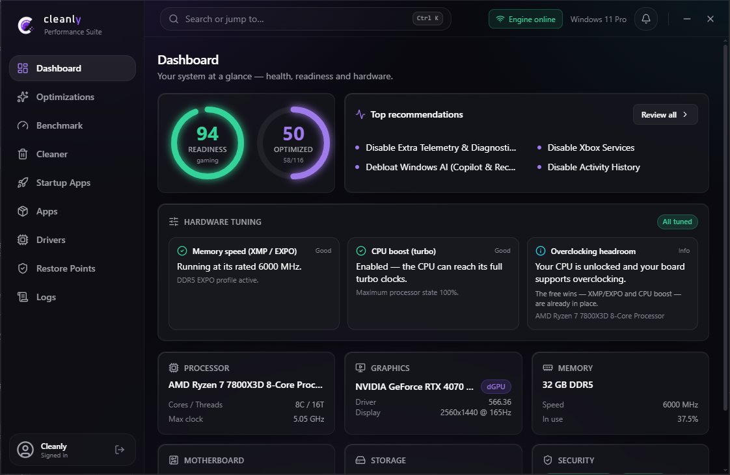Open notifications with the bell icon

coord(645,19)
